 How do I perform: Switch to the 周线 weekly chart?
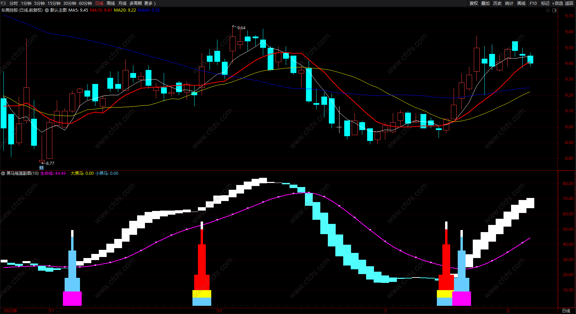tap(111, 3)
